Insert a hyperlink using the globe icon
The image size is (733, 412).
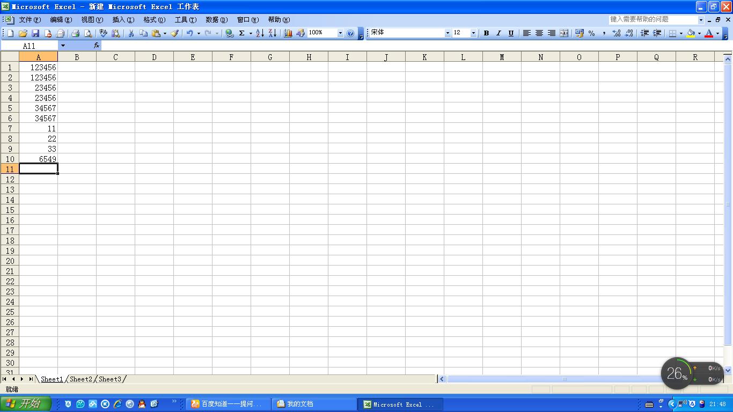[x=229, y=33]
